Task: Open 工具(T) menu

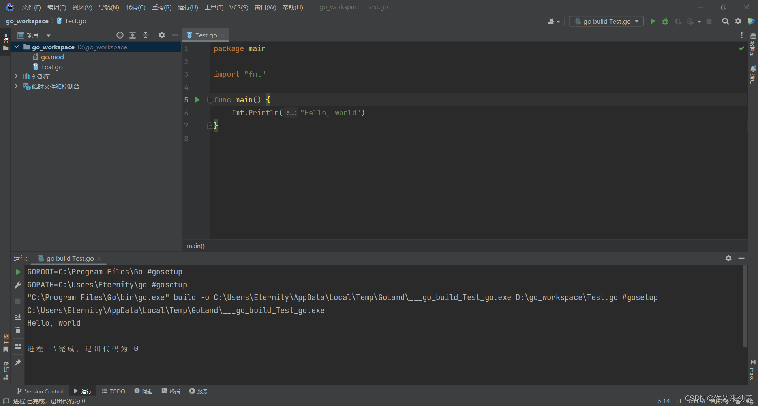Action: tap(214, 7)
